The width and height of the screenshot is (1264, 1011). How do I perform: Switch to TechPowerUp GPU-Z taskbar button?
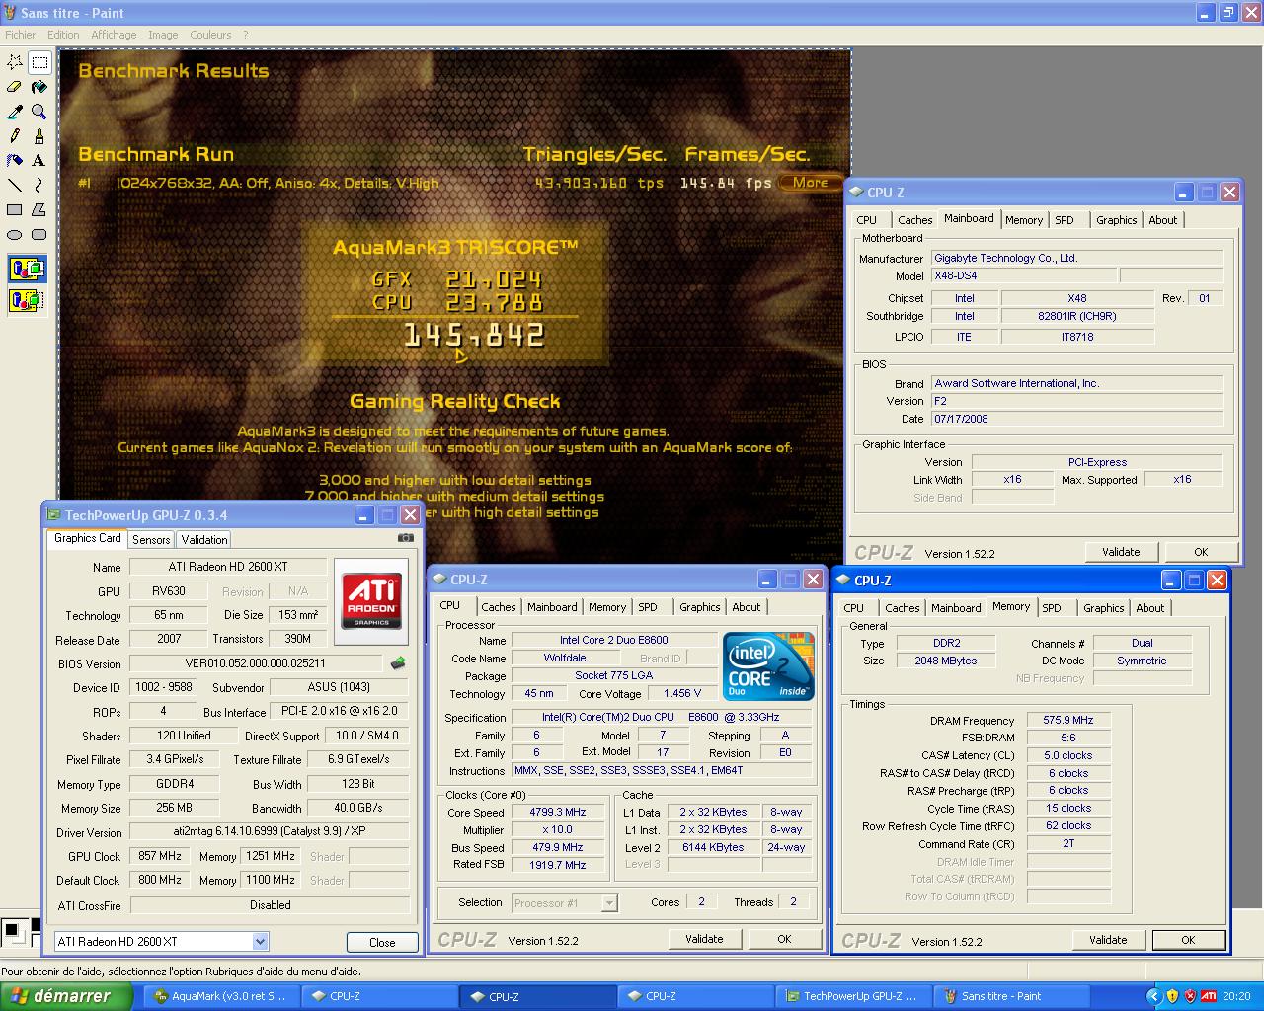pos(855,996)
